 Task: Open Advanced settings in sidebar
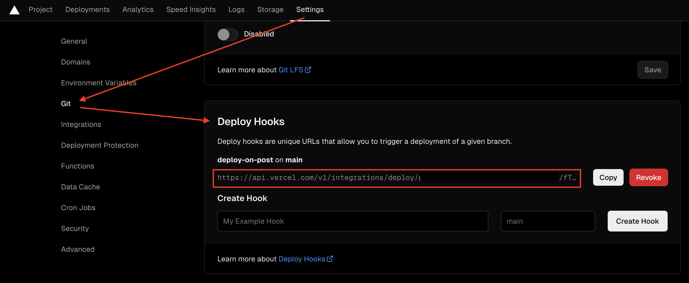point(78,249)
